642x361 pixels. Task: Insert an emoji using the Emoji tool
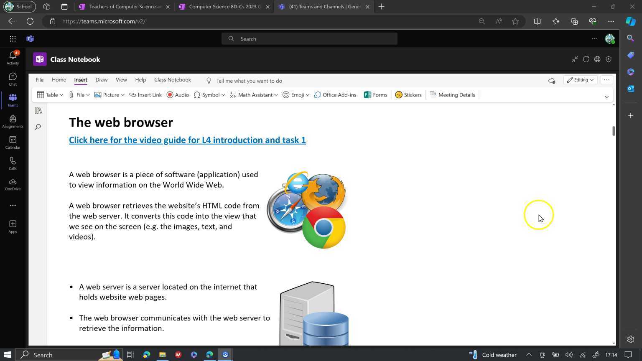(x=297, y=95)
